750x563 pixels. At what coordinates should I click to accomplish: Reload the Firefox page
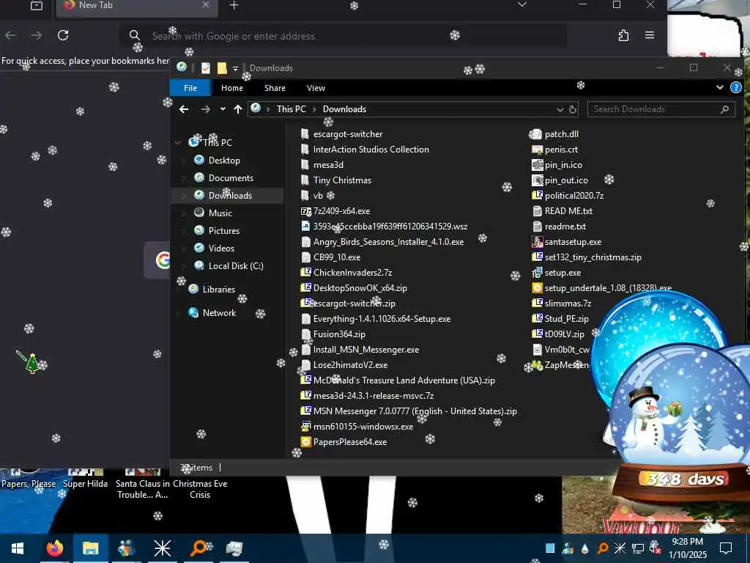[x=63, y=35]
